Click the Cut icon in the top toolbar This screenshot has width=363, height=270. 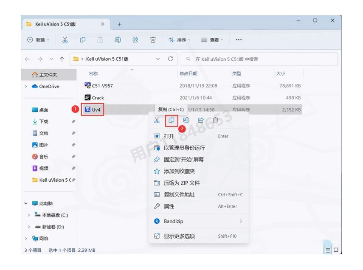tap(65, 40)
